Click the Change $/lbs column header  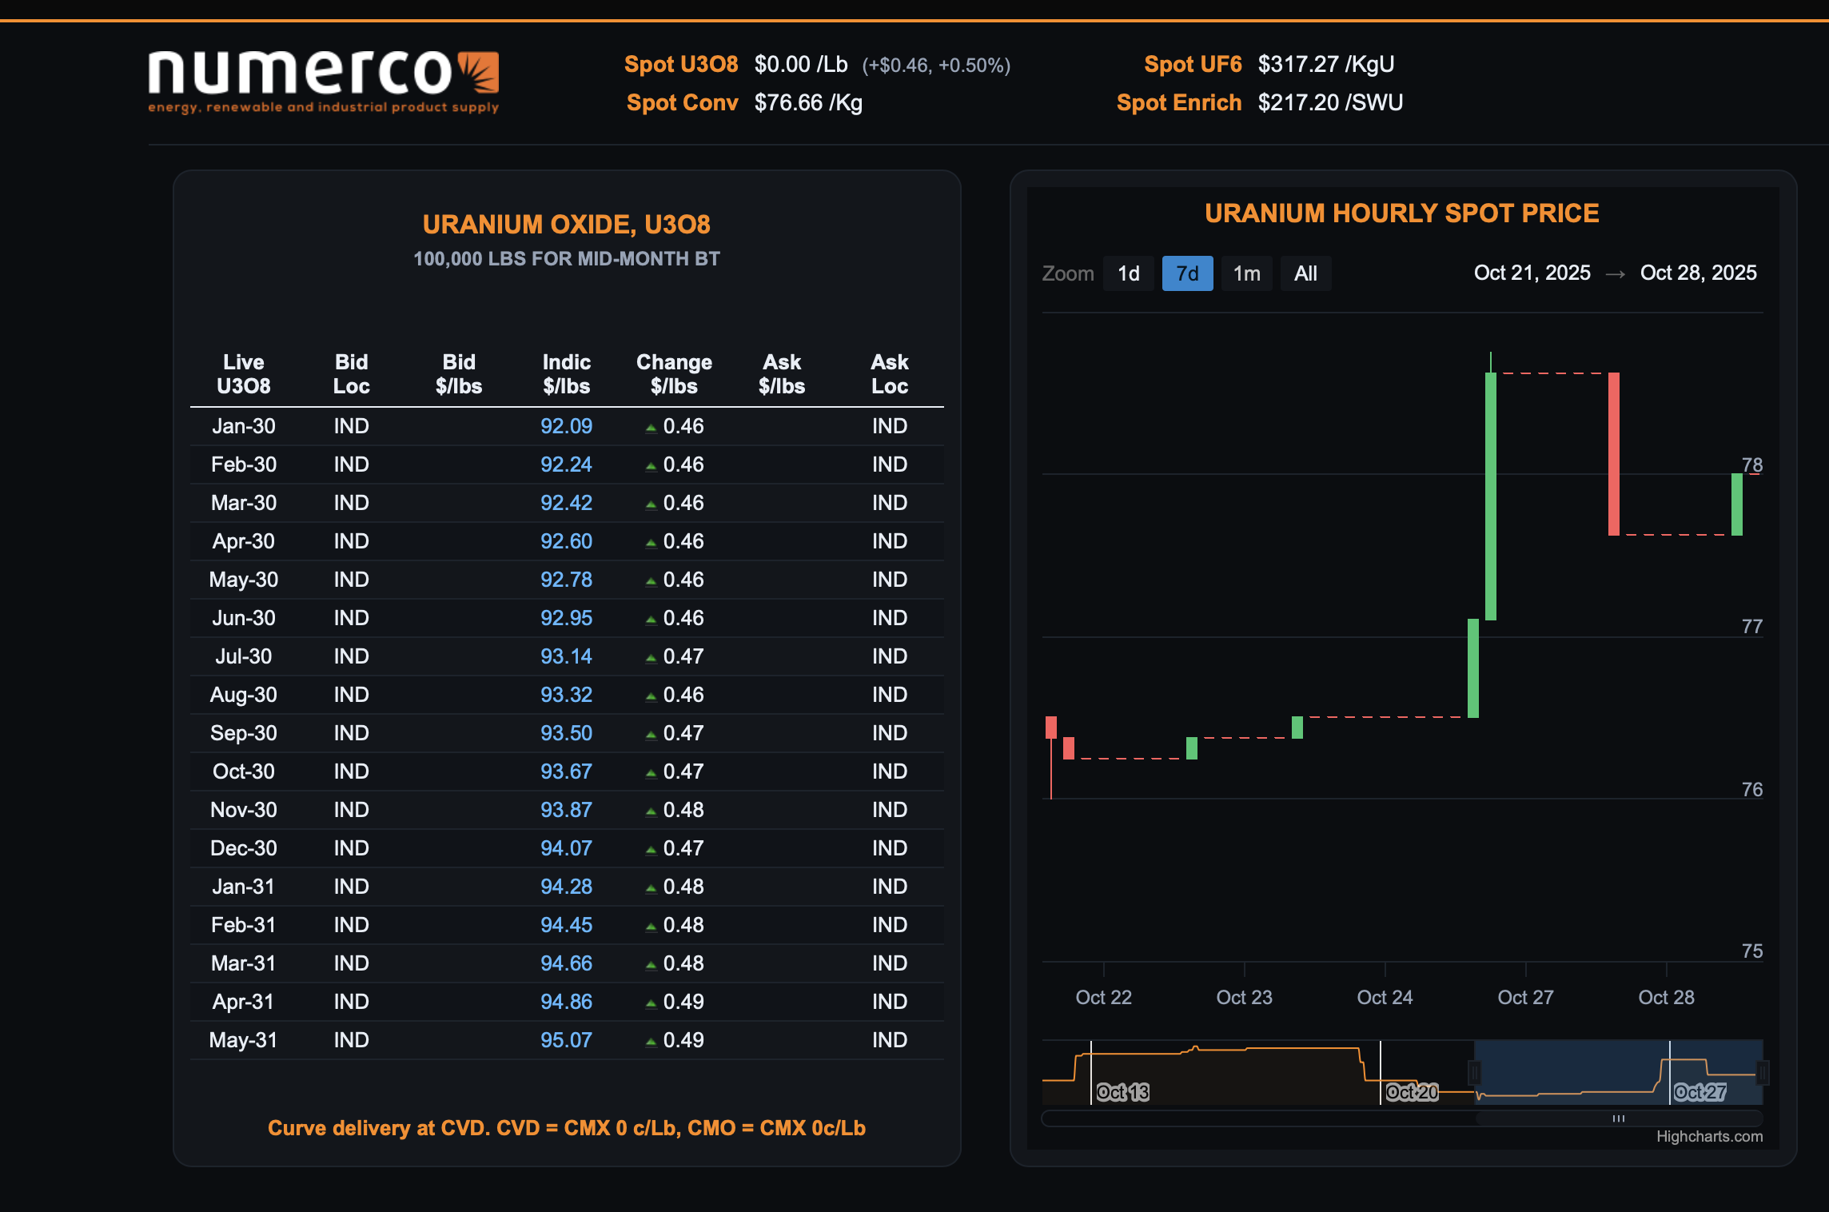(674, 373)
